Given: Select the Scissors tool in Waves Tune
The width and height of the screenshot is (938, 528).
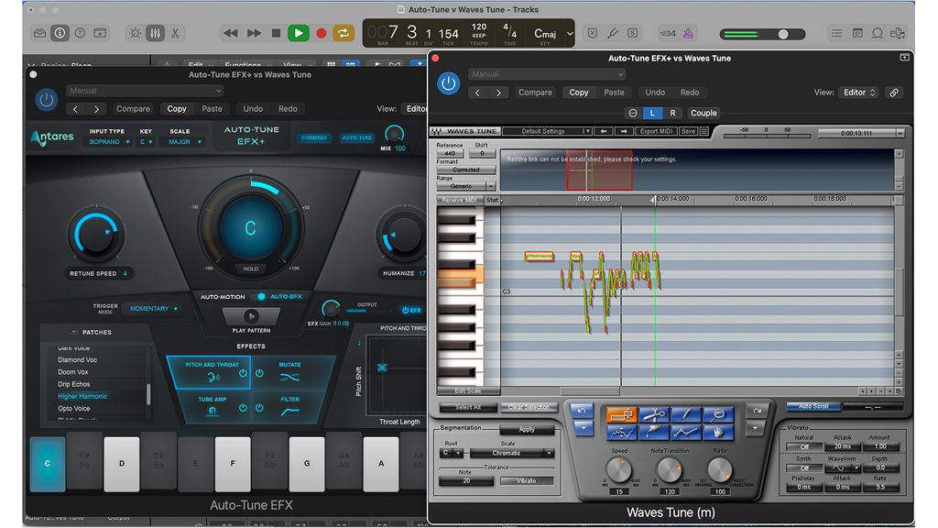Looking at the screenshot, I should point(653,414).
